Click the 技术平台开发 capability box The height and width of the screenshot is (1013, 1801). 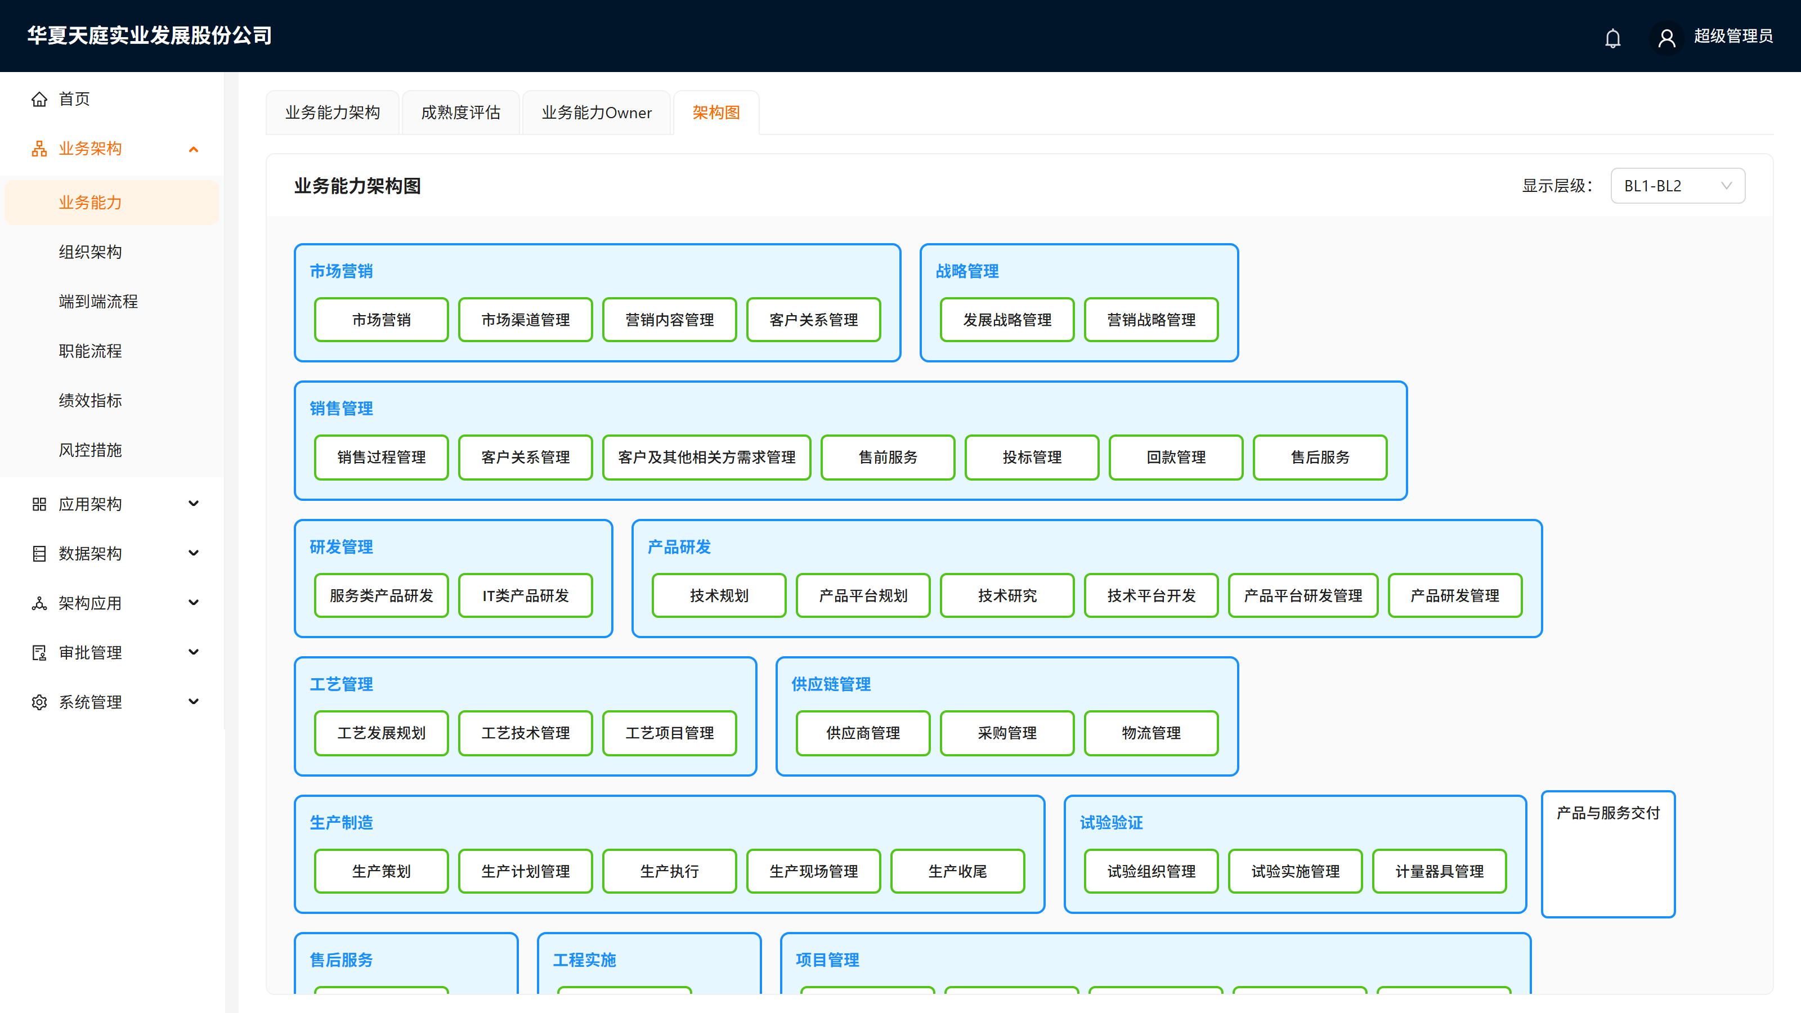(1151, 597)
